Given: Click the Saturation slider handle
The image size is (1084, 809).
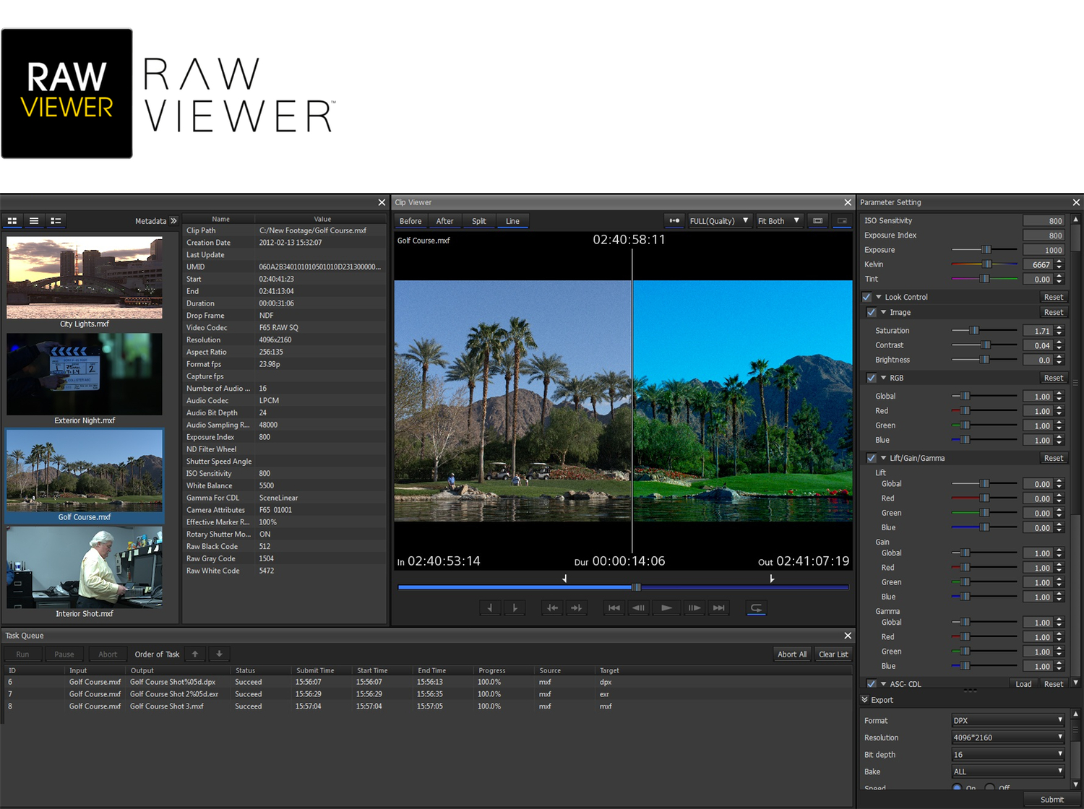Looking at the screenshot, I should tap(974, 330).
